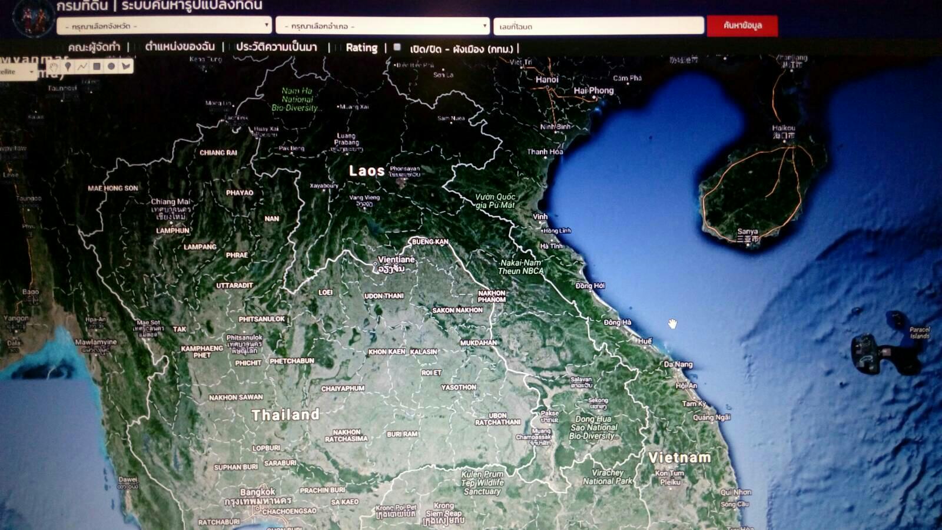This screenshot has height=530, width=942.
Task: Open the คณะผู้จัดทำ menu item
Action: (x=94, y=47)
